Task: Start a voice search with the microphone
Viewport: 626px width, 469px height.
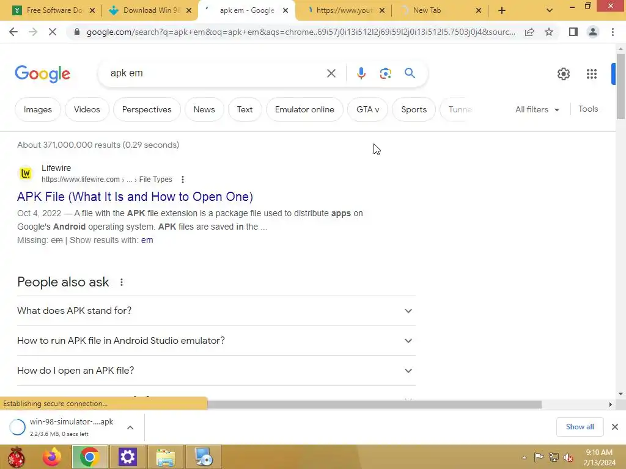Action: [x=361, y=73]
